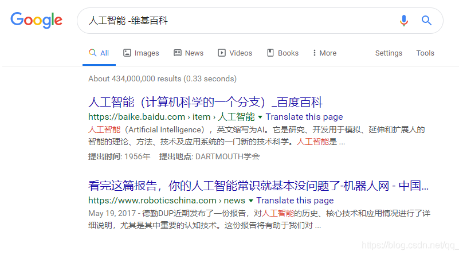Translate the roboticschina.com result page

click(295, 201)
